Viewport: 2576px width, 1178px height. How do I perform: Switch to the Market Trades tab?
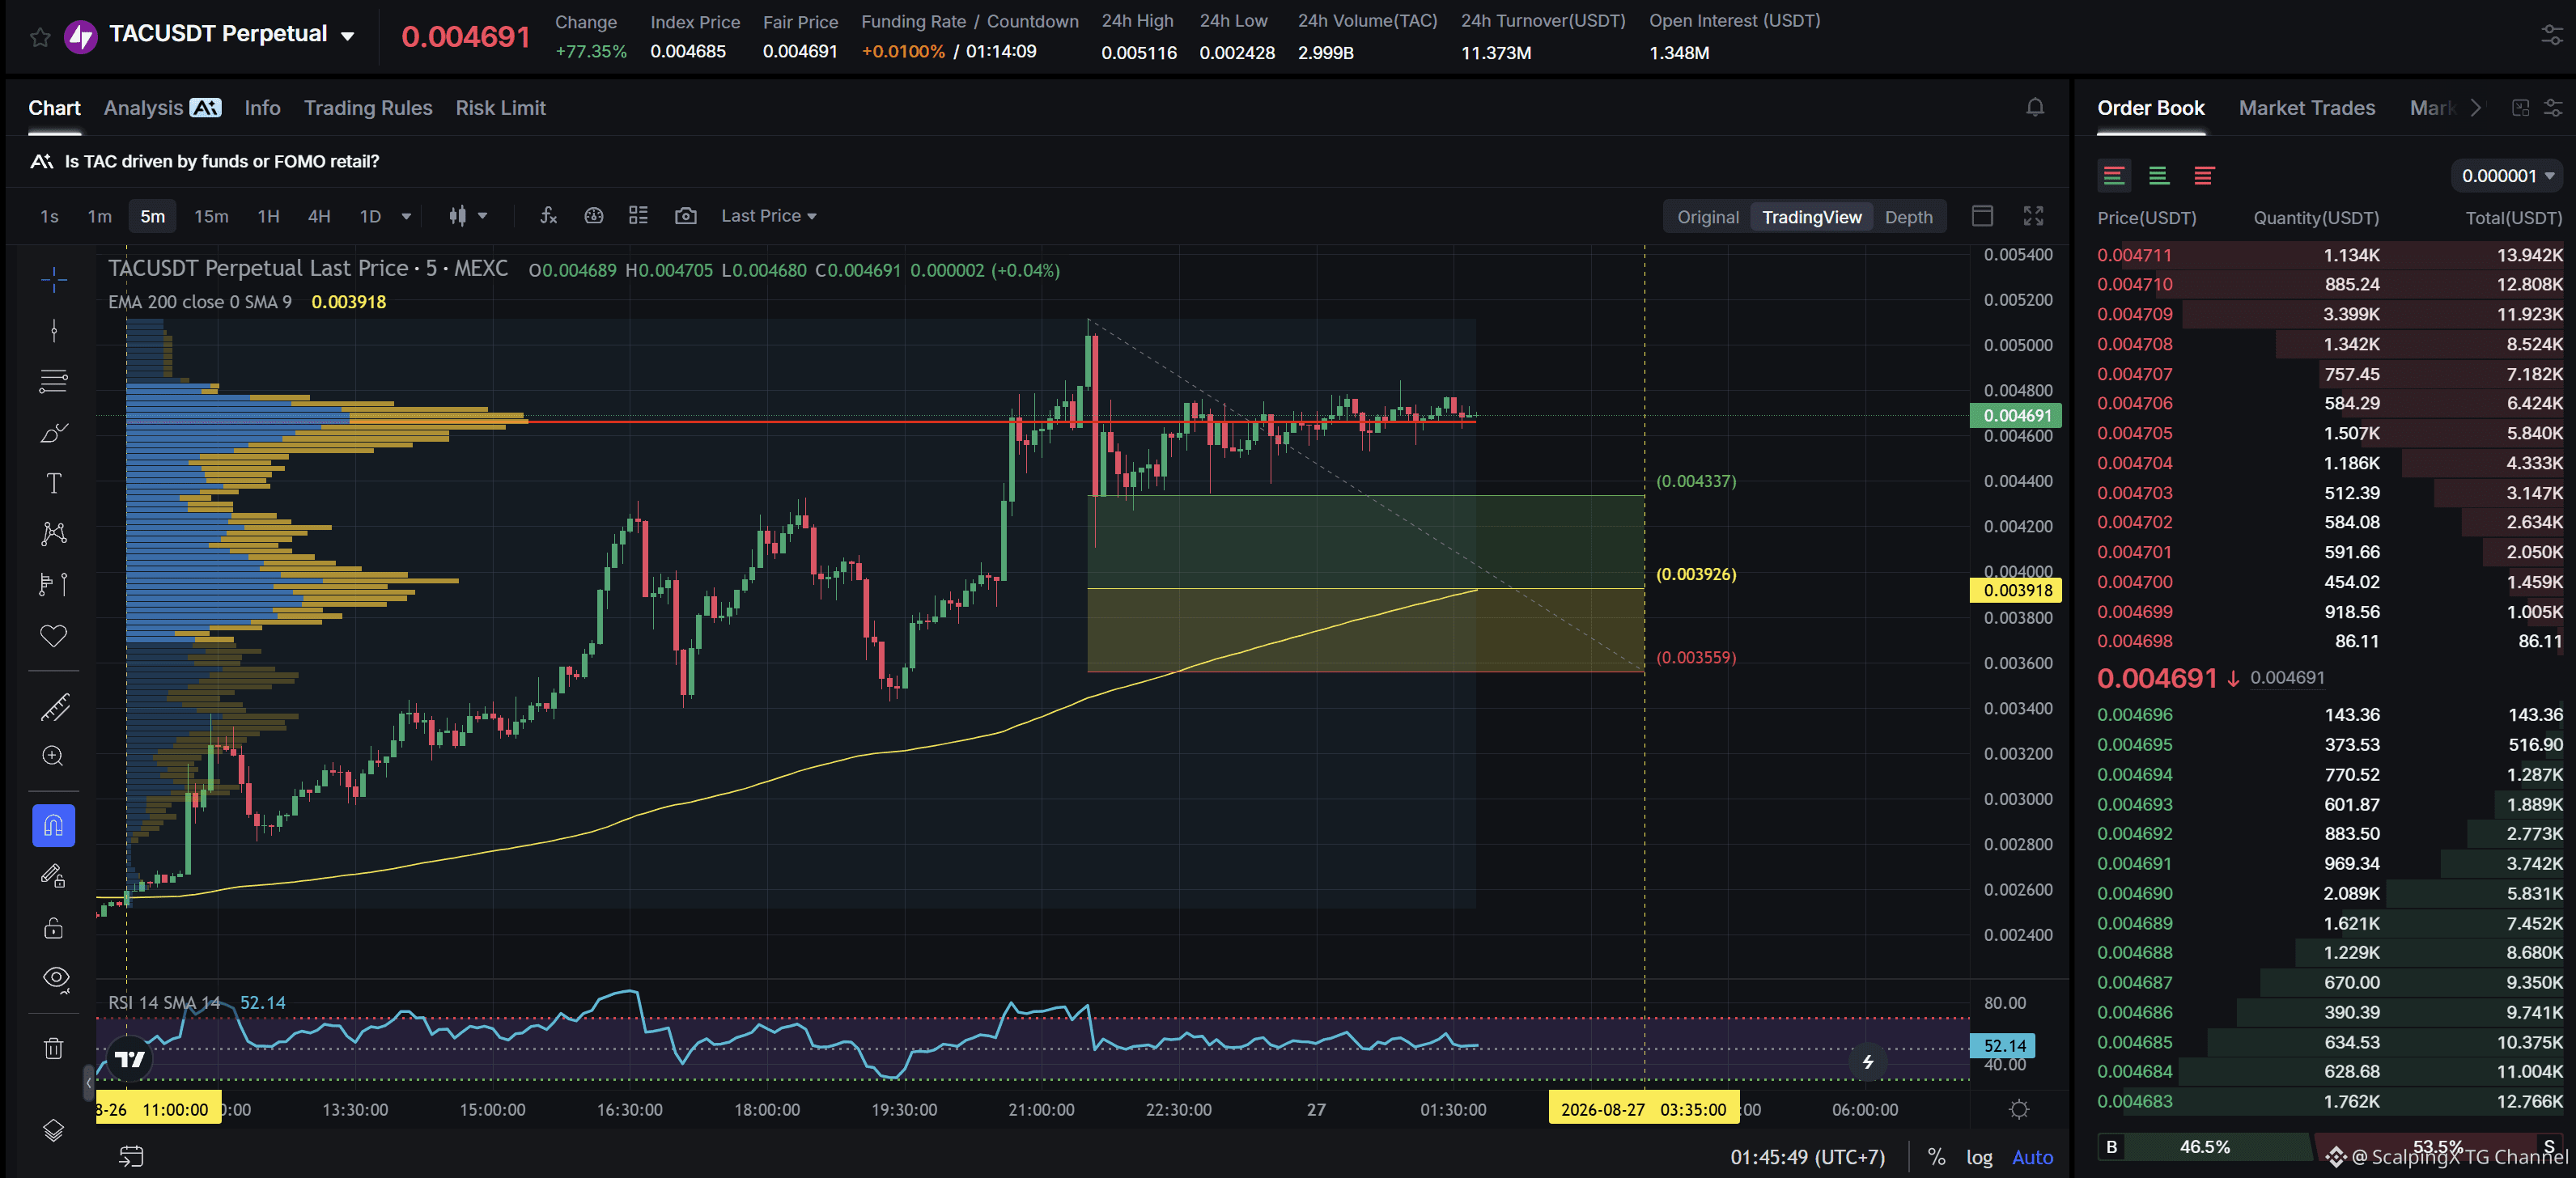click(x=2306, y=107)
